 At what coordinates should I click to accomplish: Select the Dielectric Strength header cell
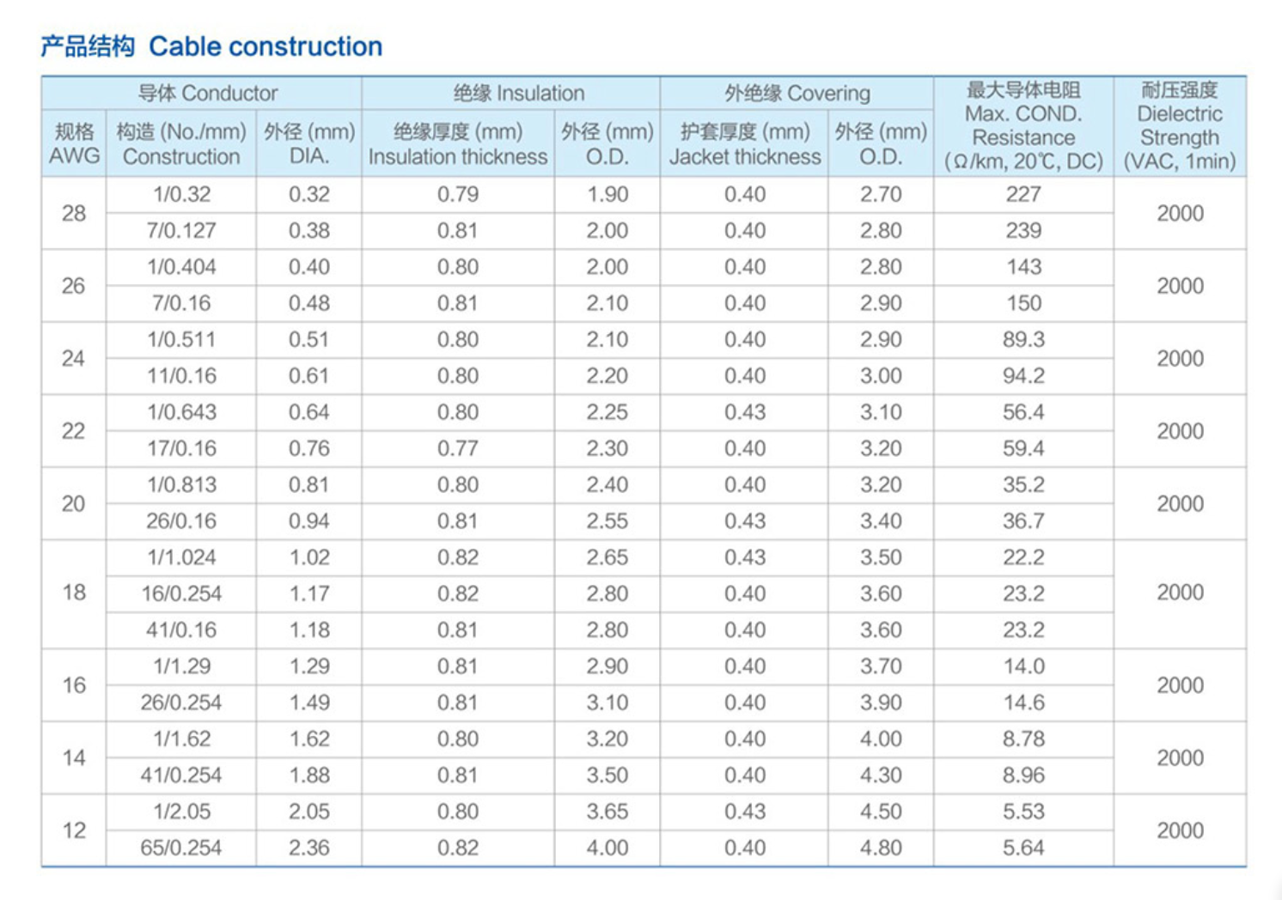[x=1179, y=126]
